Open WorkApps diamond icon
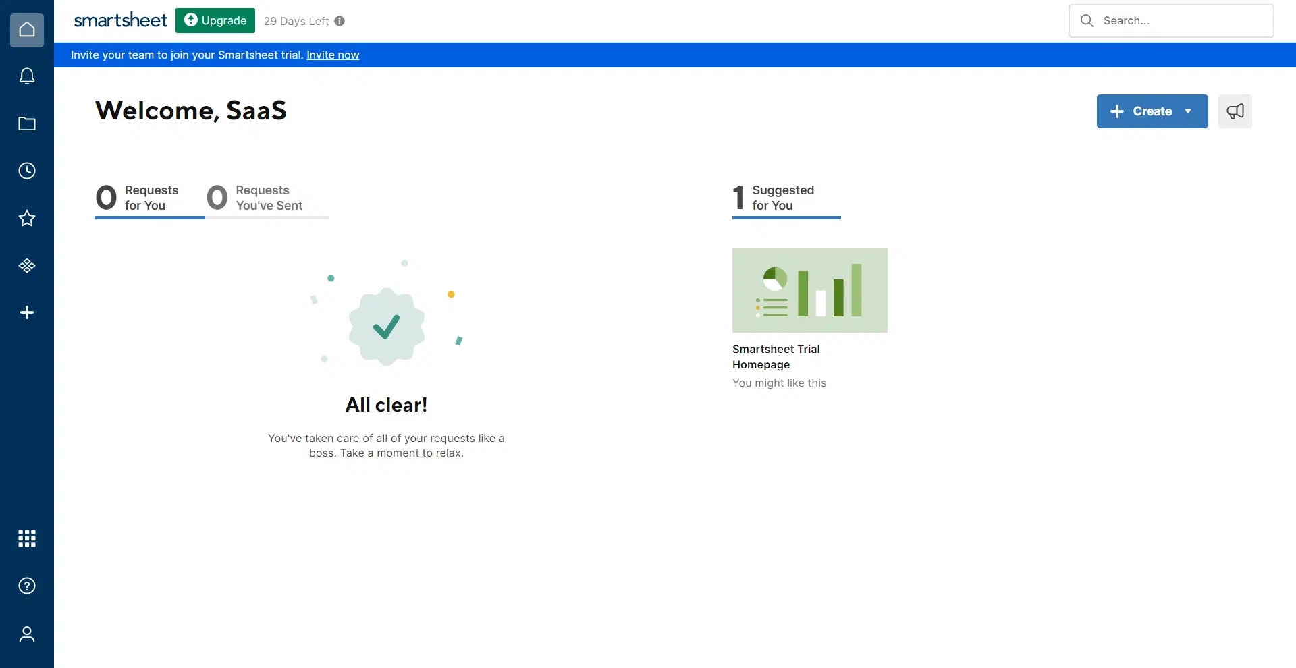Image resolution: width=1296 pixels, height=668 pixels. pos(27,265)
